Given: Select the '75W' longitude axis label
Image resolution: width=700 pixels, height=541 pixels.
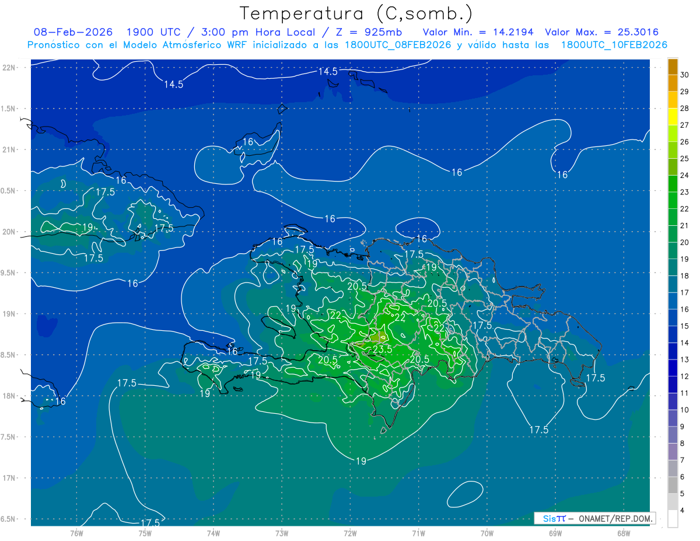Looking at the screenshot, I should 145,533.
